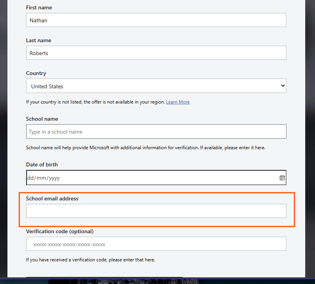Click the 'School email address' label text
The width and height of the screenshot is (315, 284).
point(52,198)
